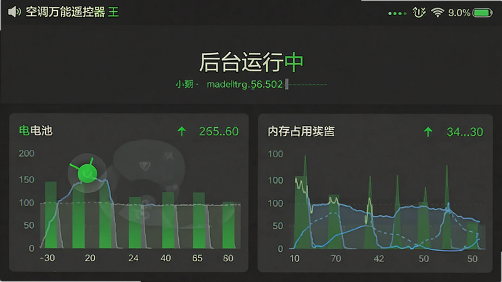This screenshot has height=282, width=502.
Task: Tap the green battery icon
Action: click(483, 13)
